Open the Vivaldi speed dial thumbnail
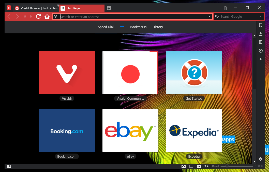 point(67,73)
